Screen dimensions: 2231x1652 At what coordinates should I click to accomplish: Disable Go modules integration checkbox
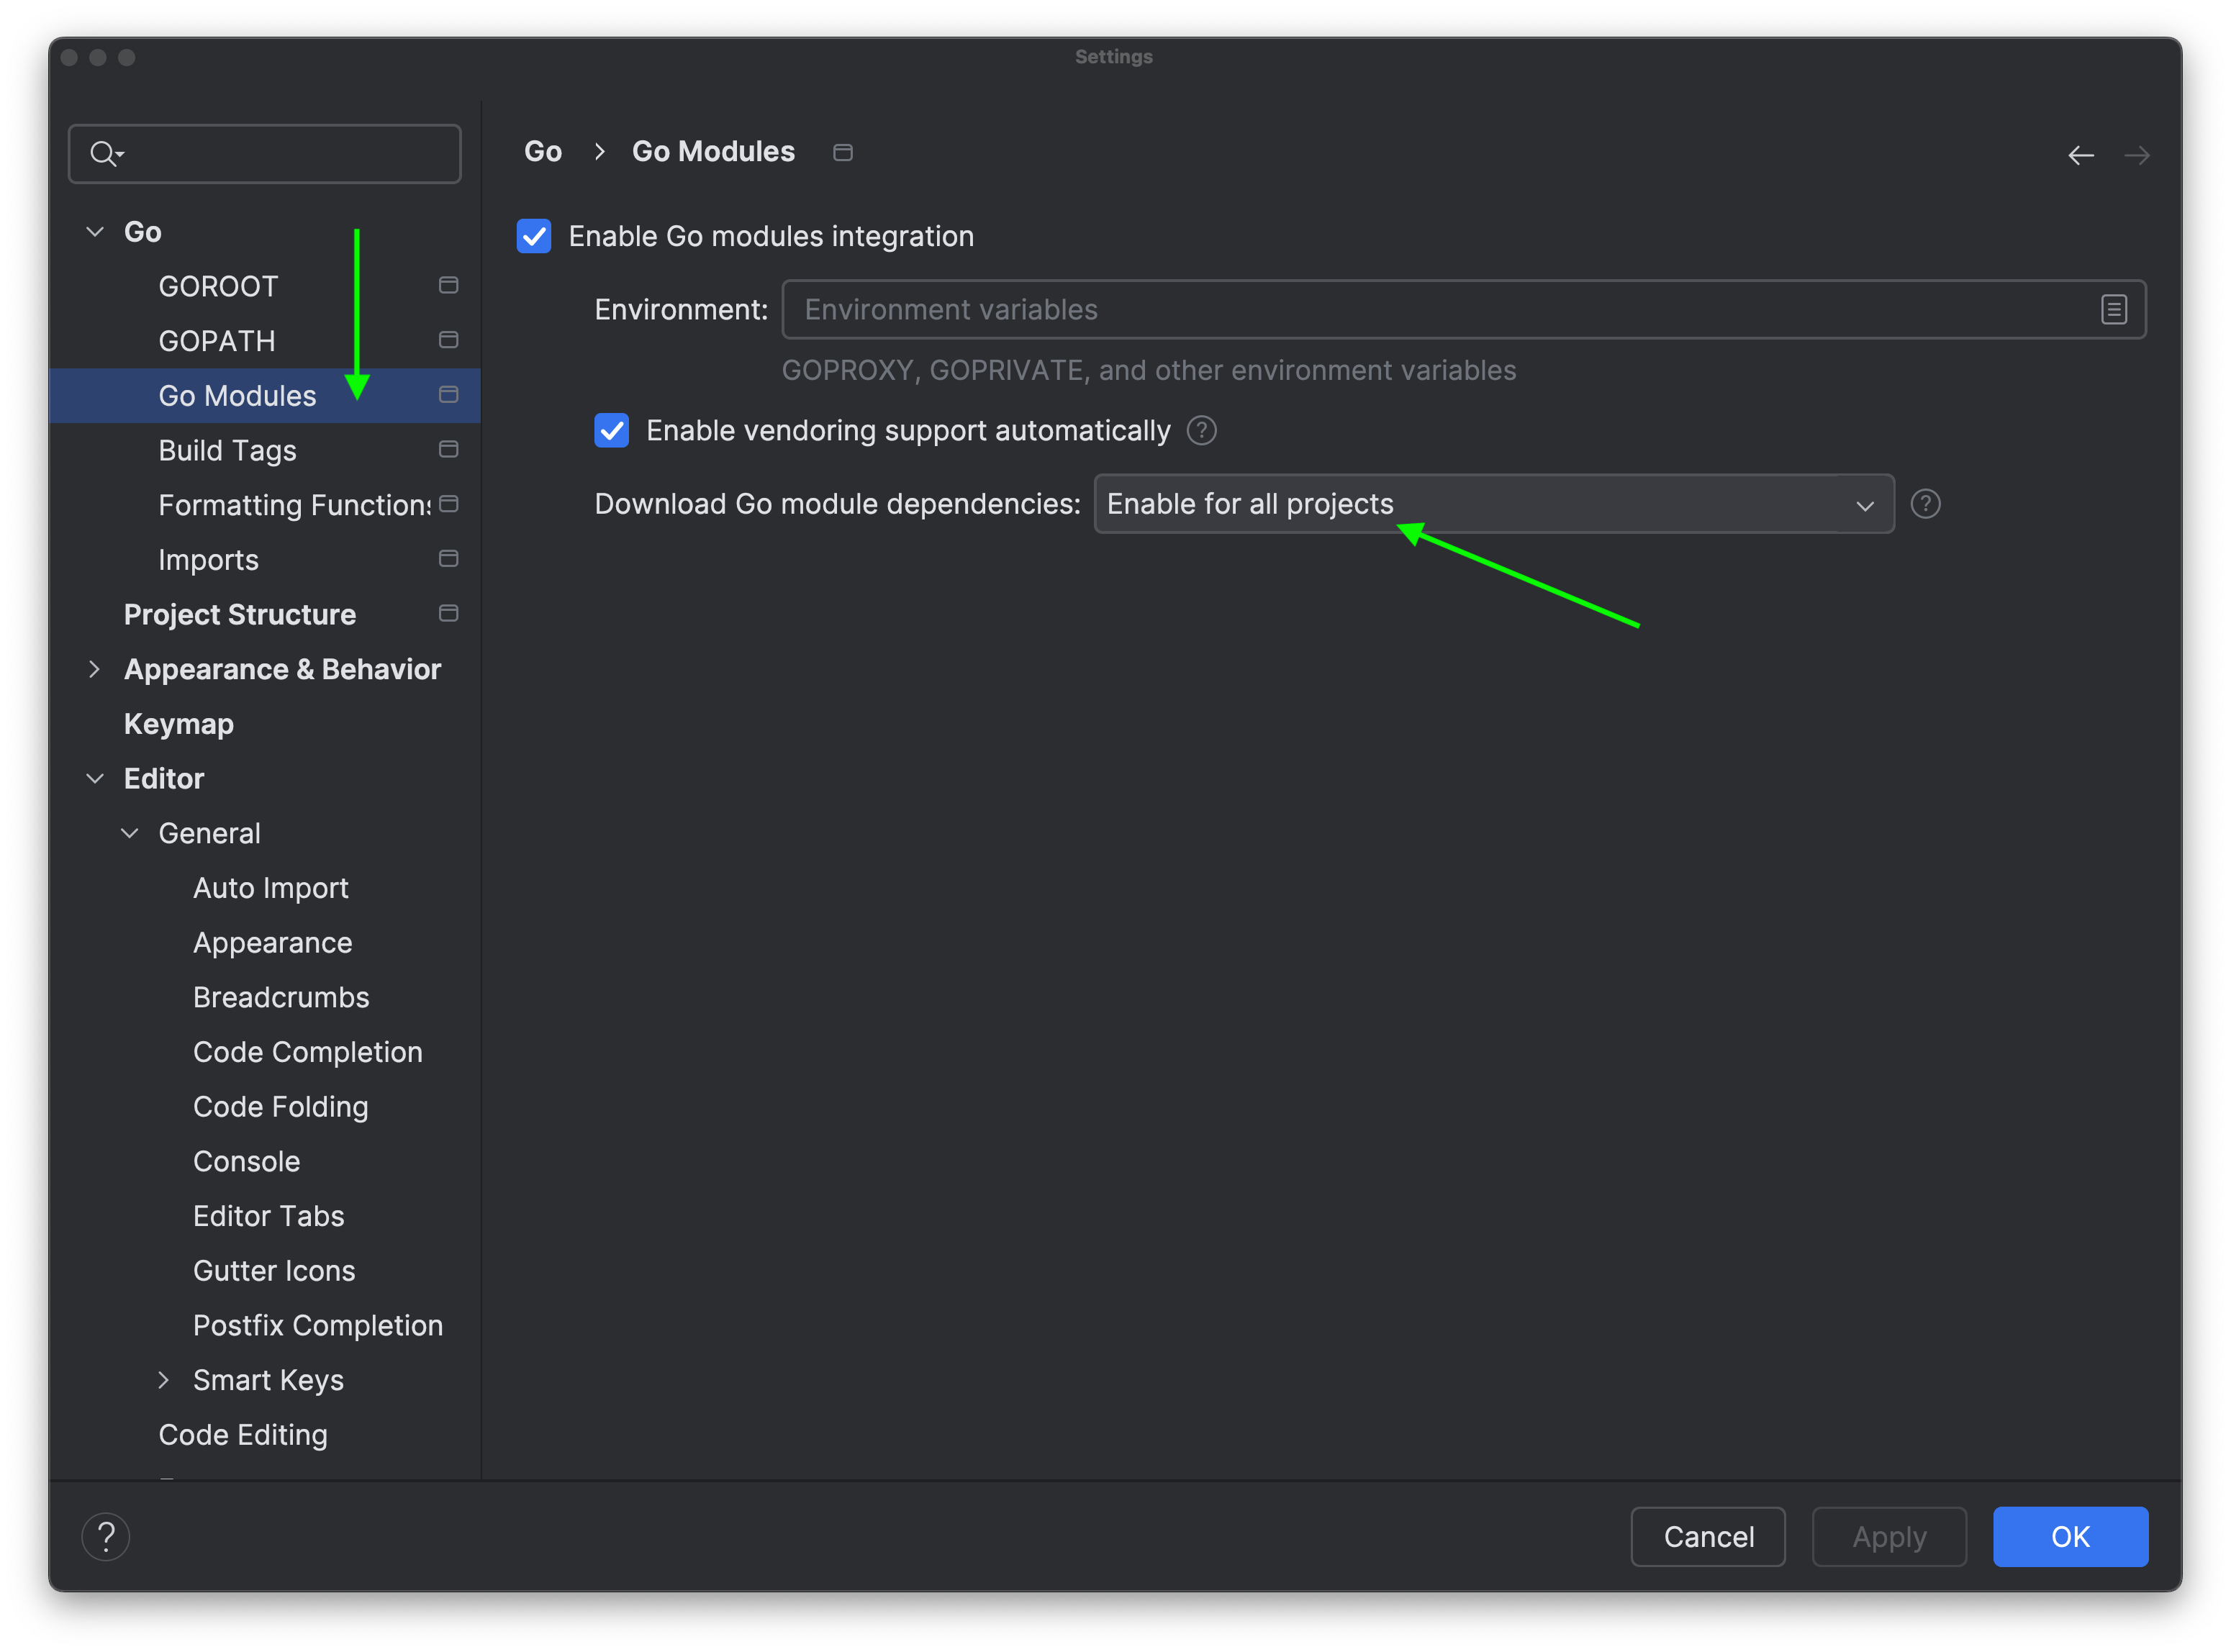534,237
